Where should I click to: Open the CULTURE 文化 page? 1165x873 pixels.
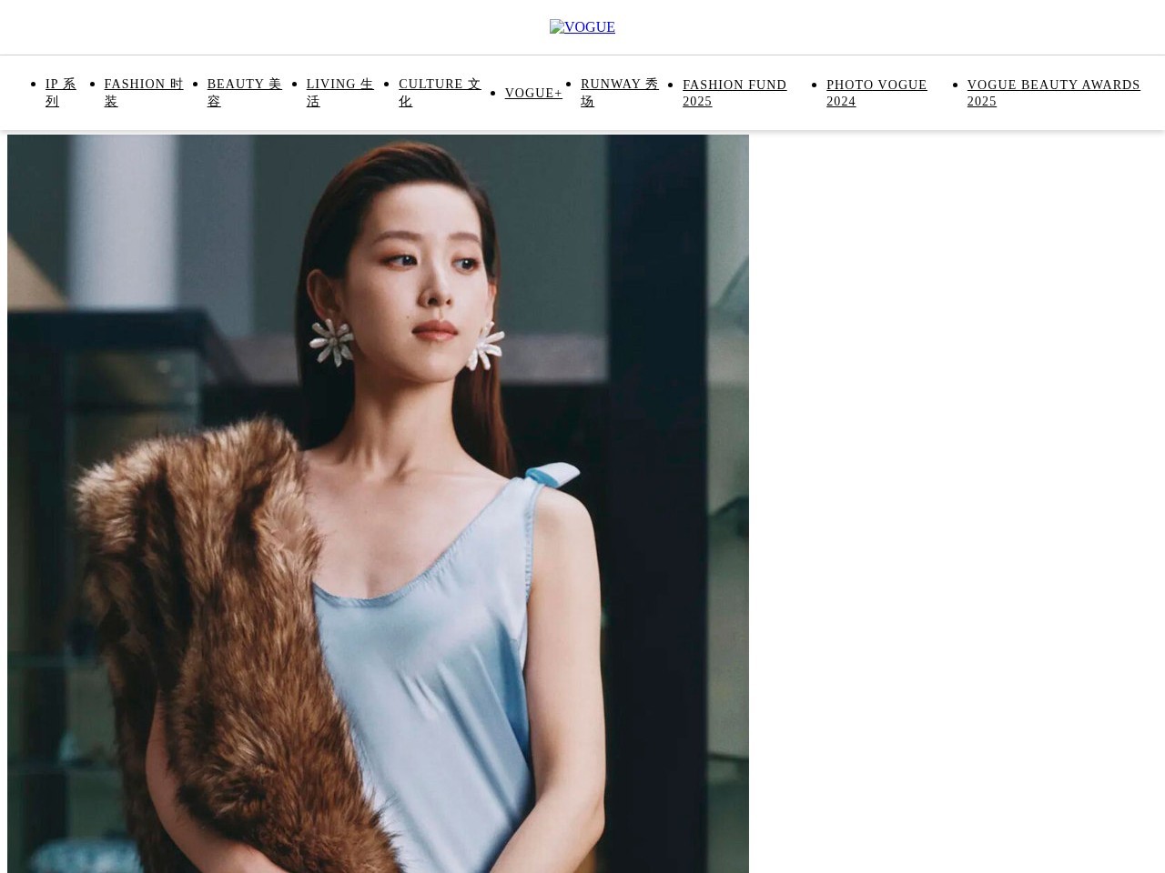point(440,92)
